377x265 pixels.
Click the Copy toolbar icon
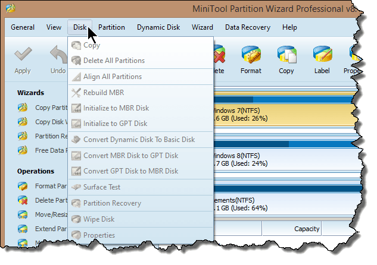pyautogui.click(x=286, y=55)
